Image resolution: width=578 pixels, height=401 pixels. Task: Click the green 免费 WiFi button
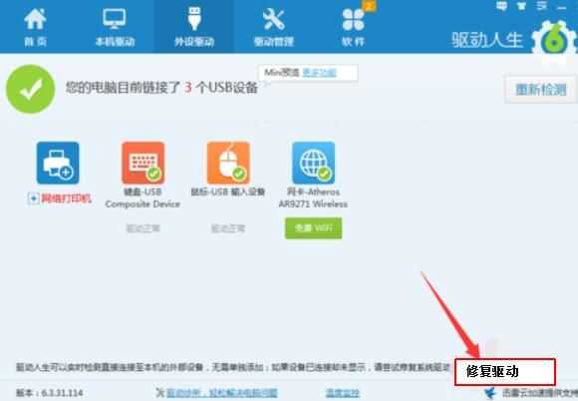point(313,228)
